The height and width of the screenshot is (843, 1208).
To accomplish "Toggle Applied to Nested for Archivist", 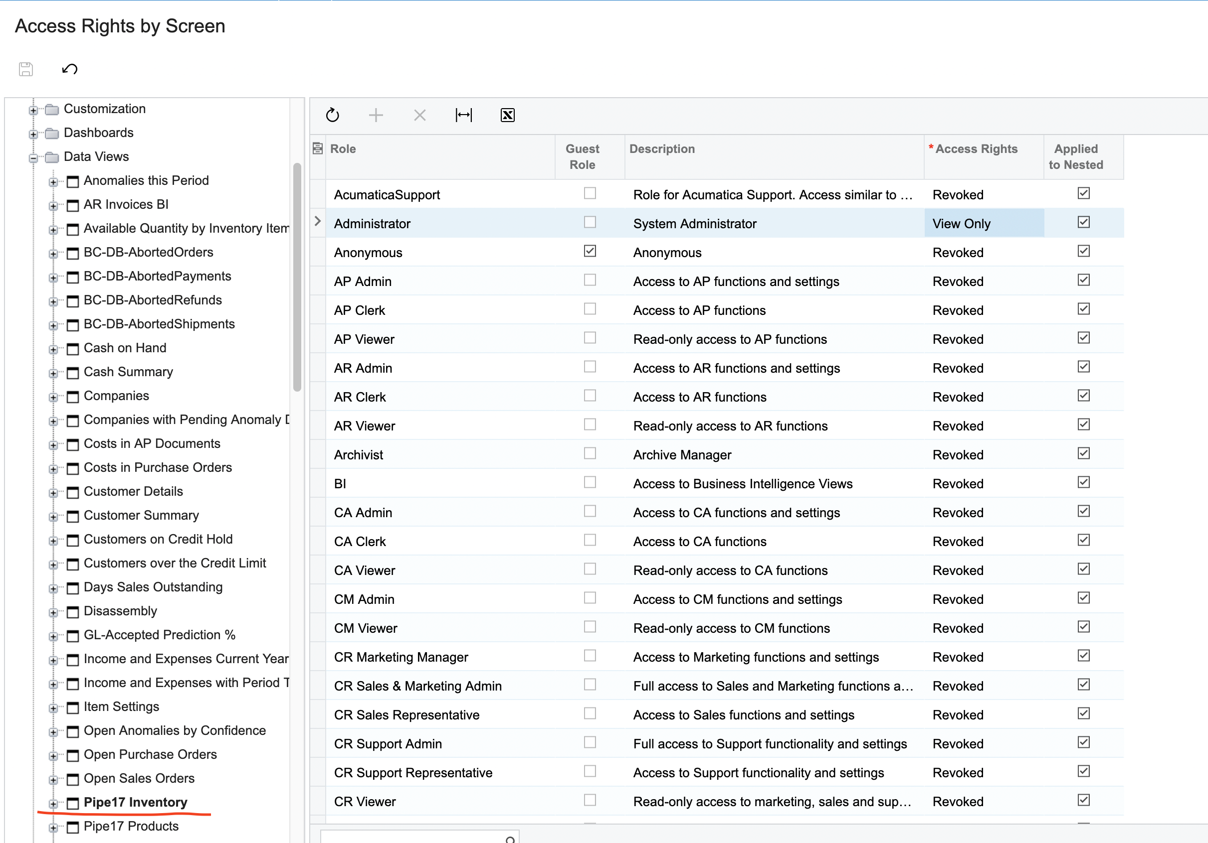I will coord(1083,453).
